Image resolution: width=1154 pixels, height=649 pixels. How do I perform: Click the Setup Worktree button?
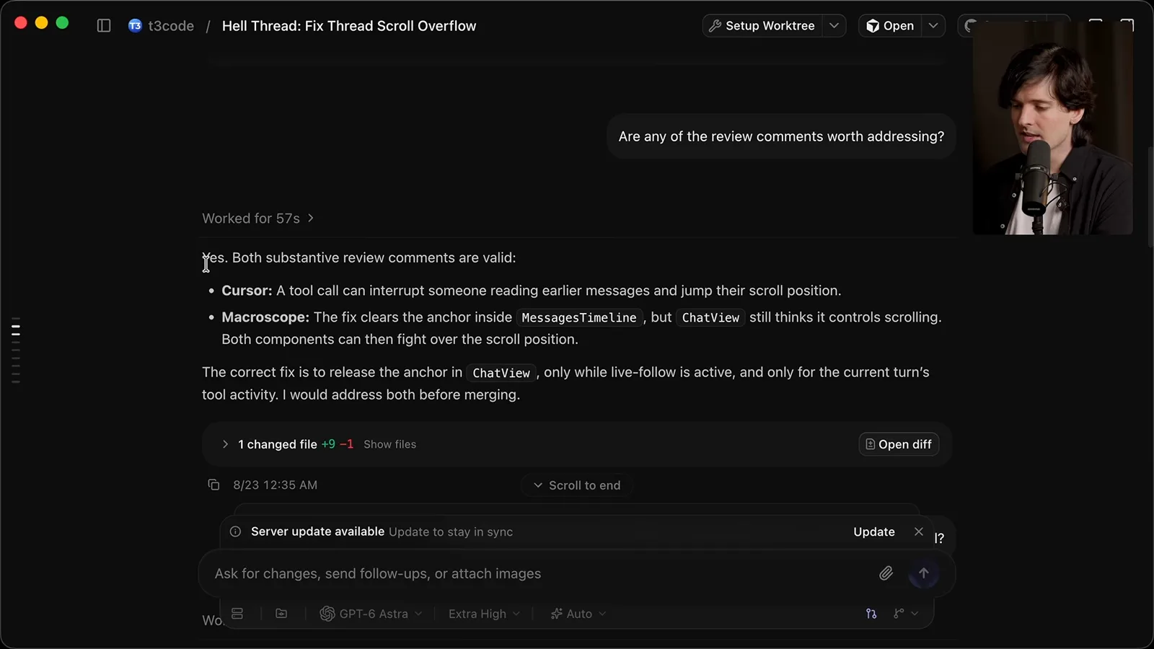click(x=762, y=26)
